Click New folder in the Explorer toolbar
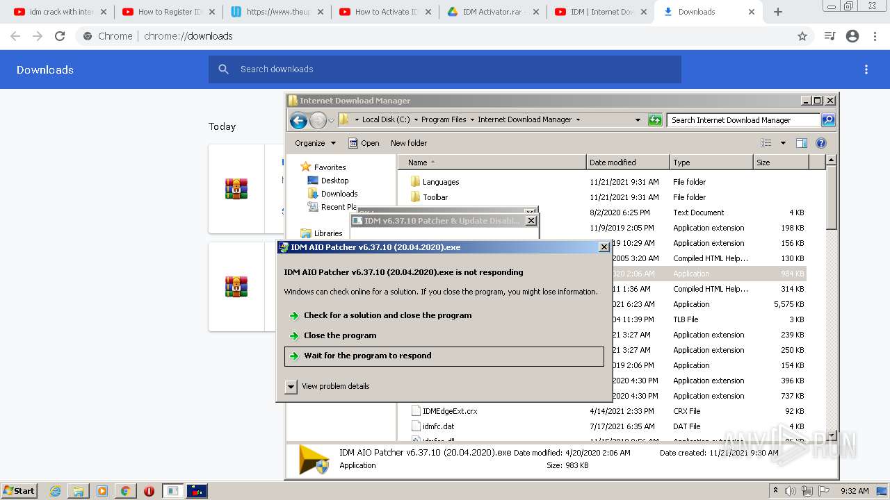The width and height of the screenshot is (890, 500). 409,143
